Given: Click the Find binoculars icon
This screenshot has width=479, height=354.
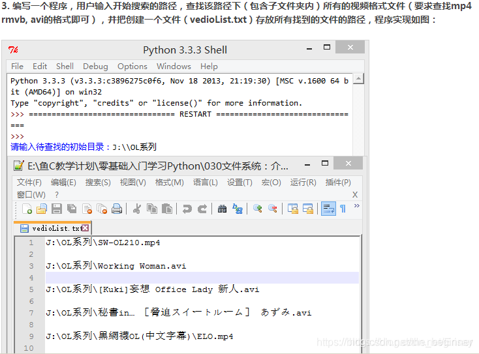Looking at the screenshot, I should click(222, 209).
